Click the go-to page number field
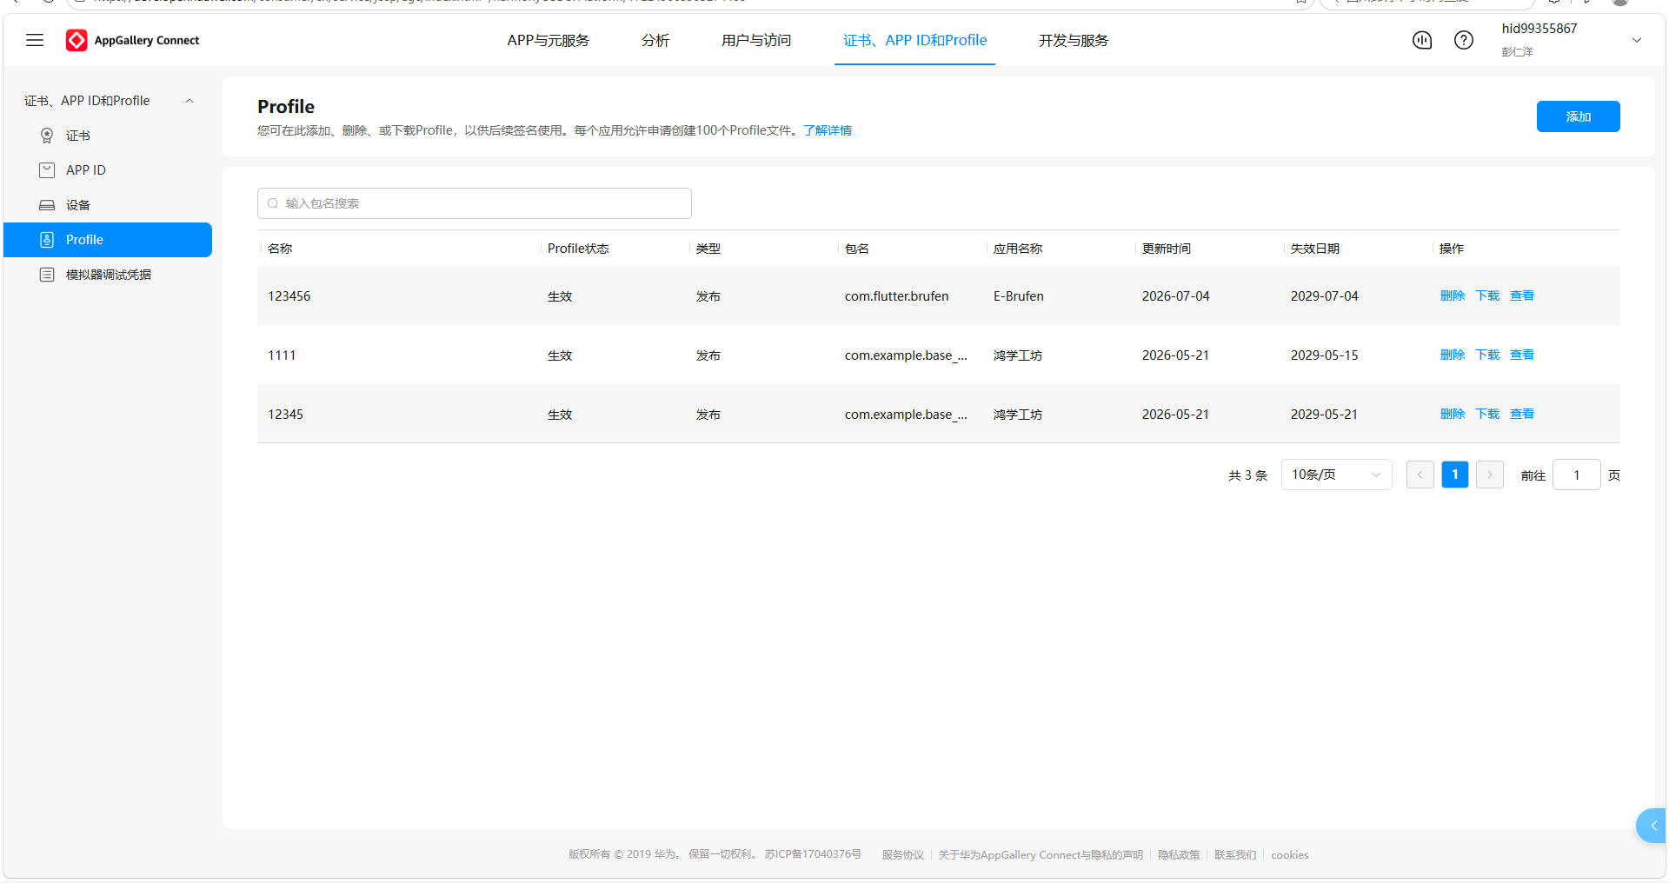1669x883 pixels. tap(1576, 475)
